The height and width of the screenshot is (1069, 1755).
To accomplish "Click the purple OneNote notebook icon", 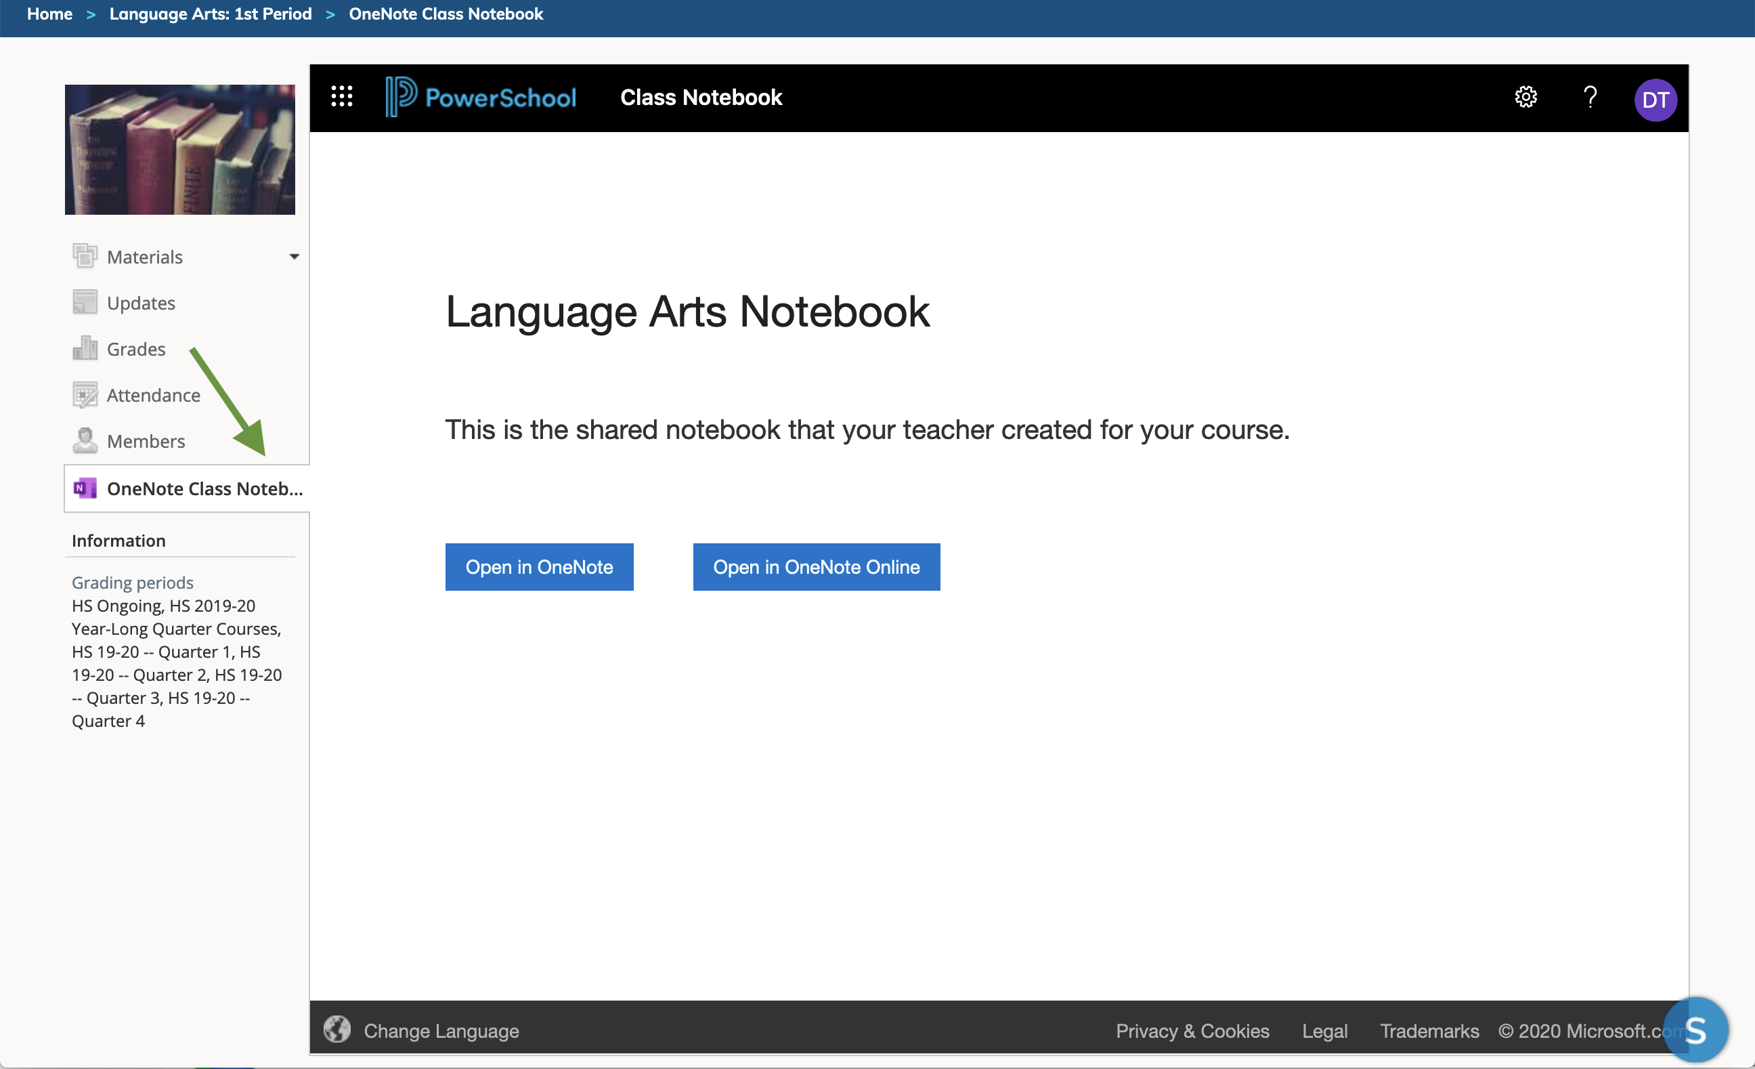I will pyautogui.click(x=84, y=488).
